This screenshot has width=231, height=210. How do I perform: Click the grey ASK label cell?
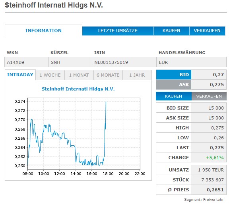(x=174, y=85)
